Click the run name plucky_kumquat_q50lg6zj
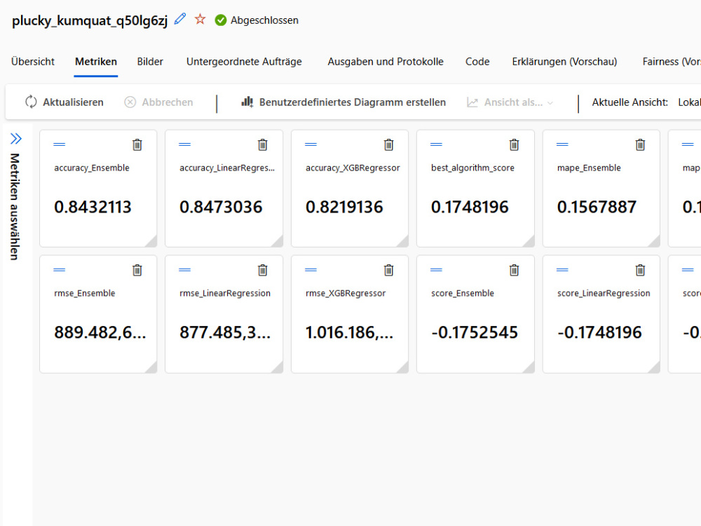The height and width of the screenshot is (526, 701). click(x=90, y=20)
